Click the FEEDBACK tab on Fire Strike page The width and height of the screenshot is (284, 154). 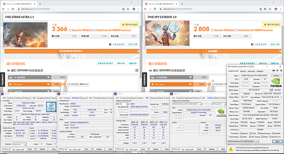[2, 80]
